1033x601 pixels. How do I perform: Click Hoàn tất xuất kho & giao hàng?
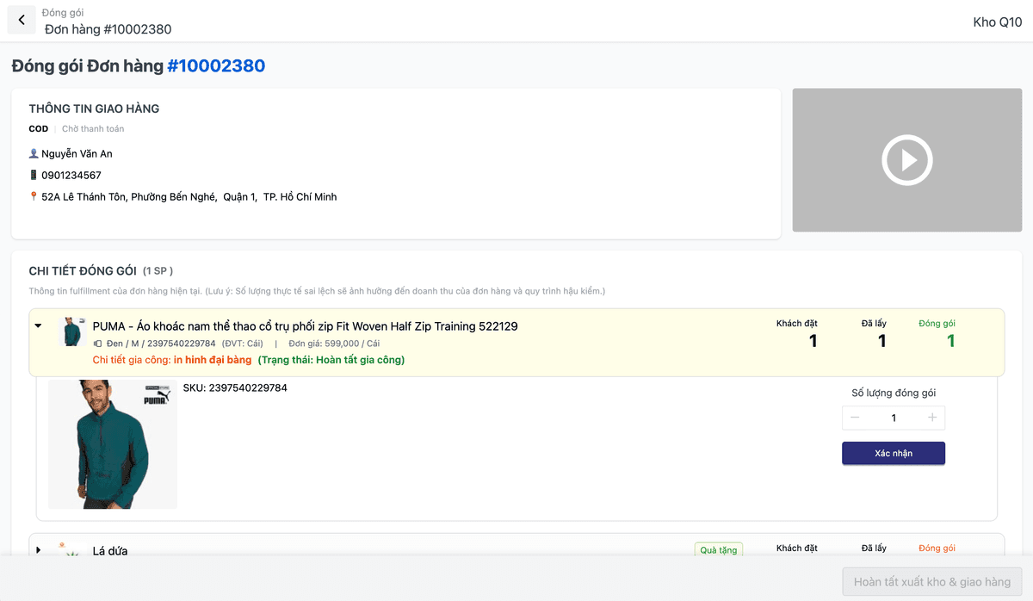931,582
